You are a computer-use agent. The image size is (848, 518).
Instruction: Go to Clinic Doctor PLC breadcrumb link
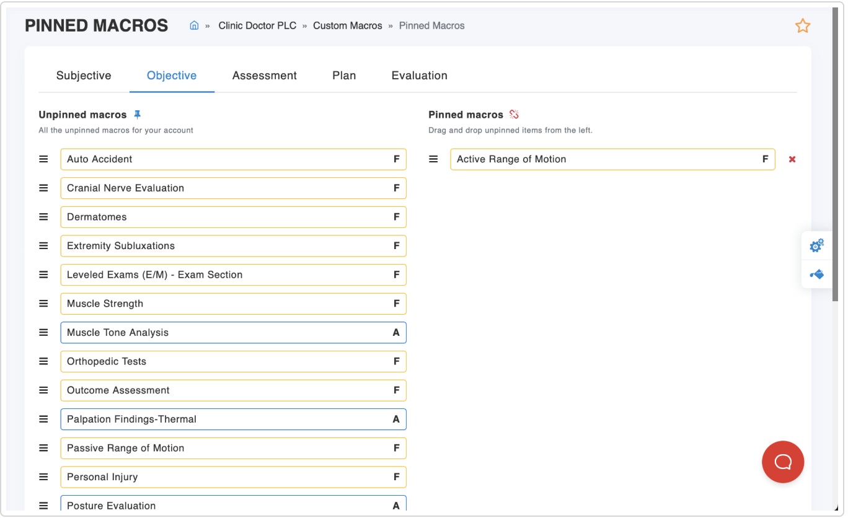[x=257, y=25]
